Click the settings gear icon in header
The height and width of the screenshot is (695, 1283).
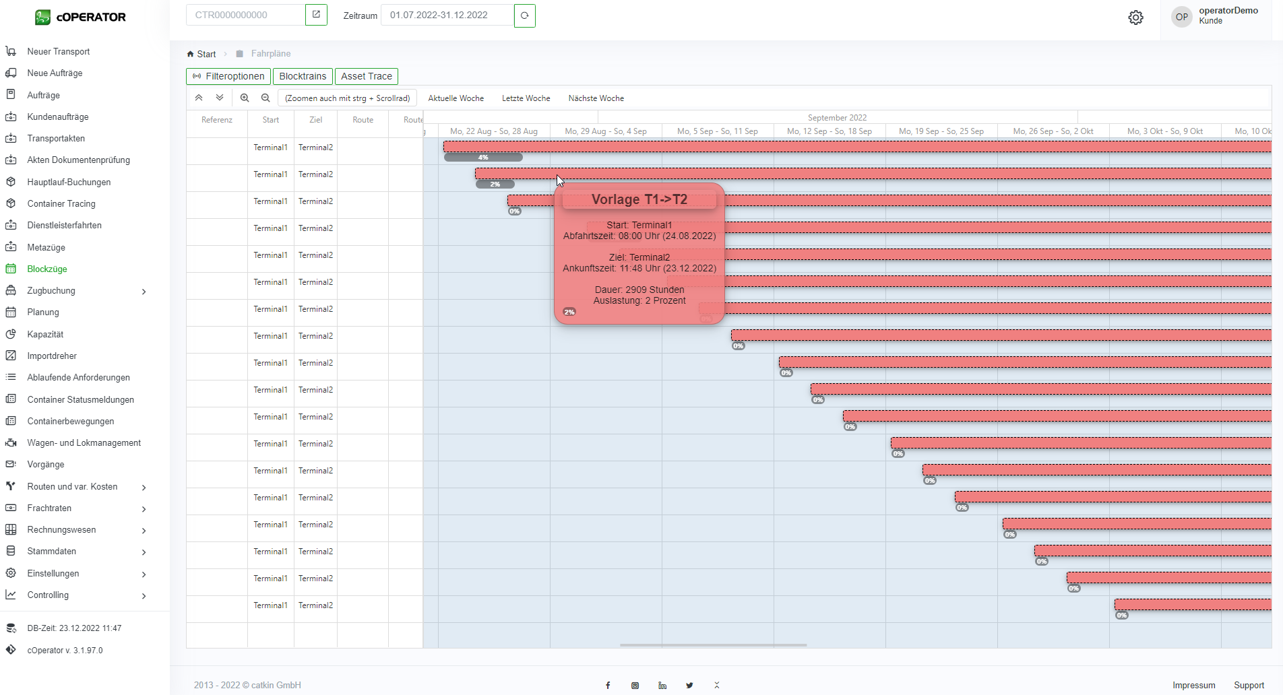1135,18
